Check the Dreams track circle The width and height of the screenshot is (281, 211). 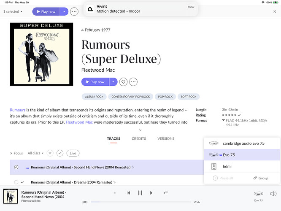point(16,182)
